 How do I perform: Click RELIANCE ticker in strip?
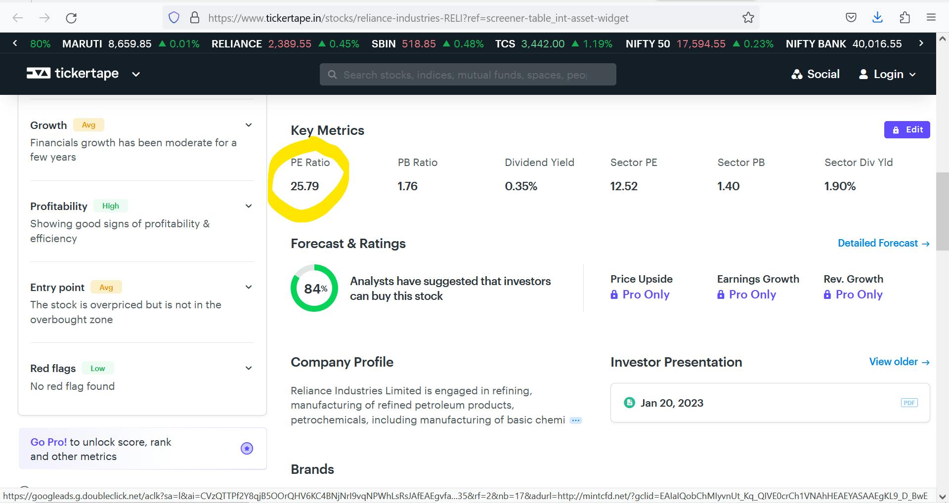point(285,43)
